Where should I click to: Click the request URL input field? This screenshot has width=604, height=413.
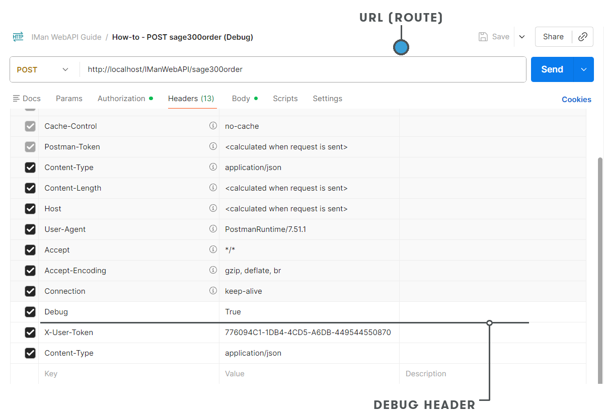click(x=302, y=69)
